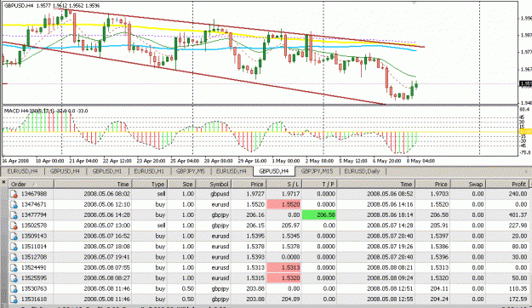This screenshot has width=532, height=308.
Task: Click the open price 1.5395
Action: [x=255, y=236]
